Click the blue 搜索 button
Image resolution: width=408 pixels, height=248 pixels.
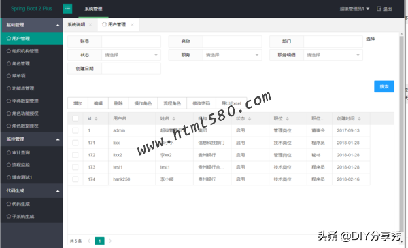[x=384, y=86]
